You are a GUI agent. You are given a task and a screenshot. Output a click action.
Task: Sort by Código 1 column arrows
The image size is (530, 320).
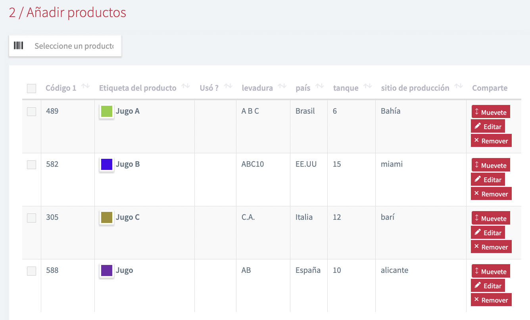pos(85,87)
